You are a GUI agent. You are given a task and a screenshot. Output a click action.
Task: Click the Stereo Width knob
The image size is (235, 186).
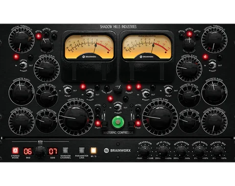tap(200, 151)
